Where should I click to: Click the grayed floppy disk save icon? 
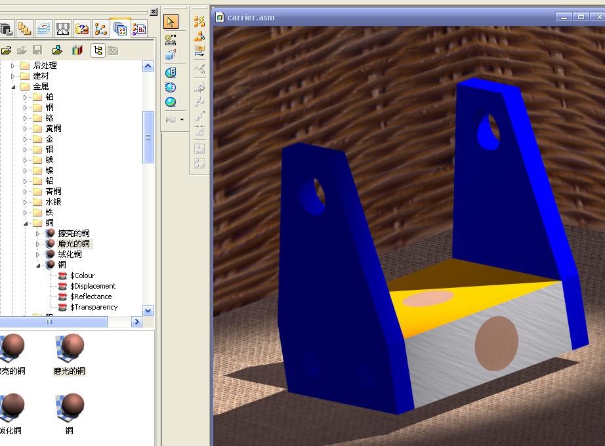tap(37, 50)
